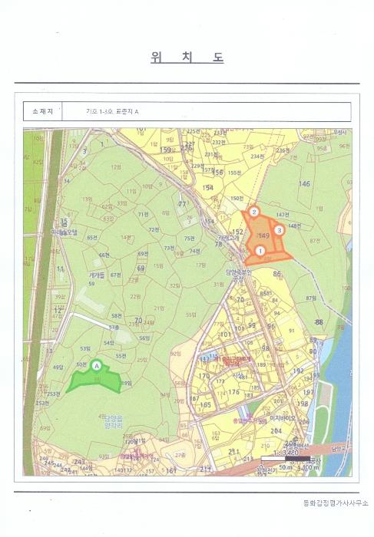Click the circled marker A on the green parcel

pyautogui.click(x=97, y=366)
